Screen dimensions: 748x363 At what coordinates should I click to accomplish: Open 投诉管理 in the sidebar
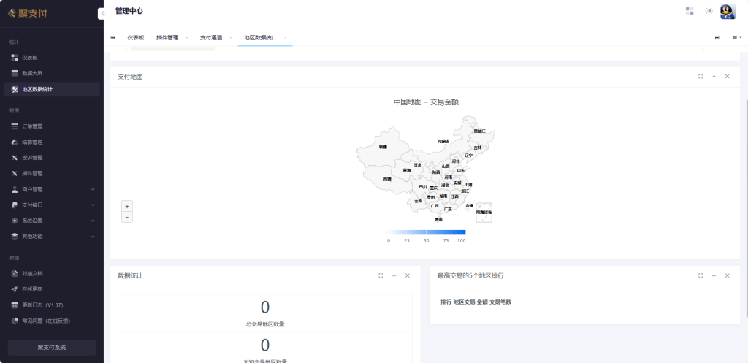click(52, 158)
